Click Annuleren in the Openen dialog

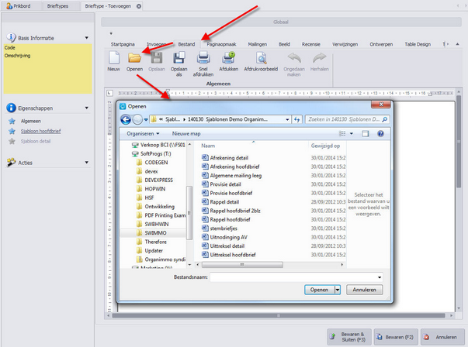[365, 290]
